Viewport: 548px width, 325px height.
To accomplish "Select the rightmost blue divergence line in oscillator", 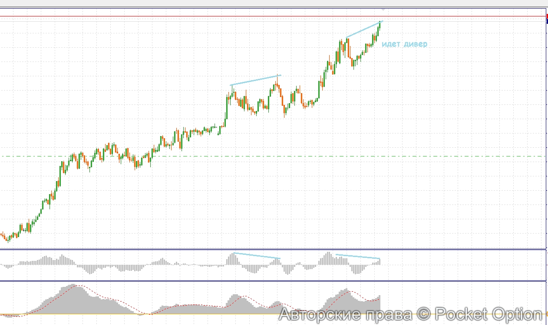I will coord(357,257).
